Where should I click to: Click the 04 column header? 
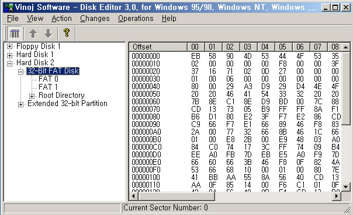point(266,47)
